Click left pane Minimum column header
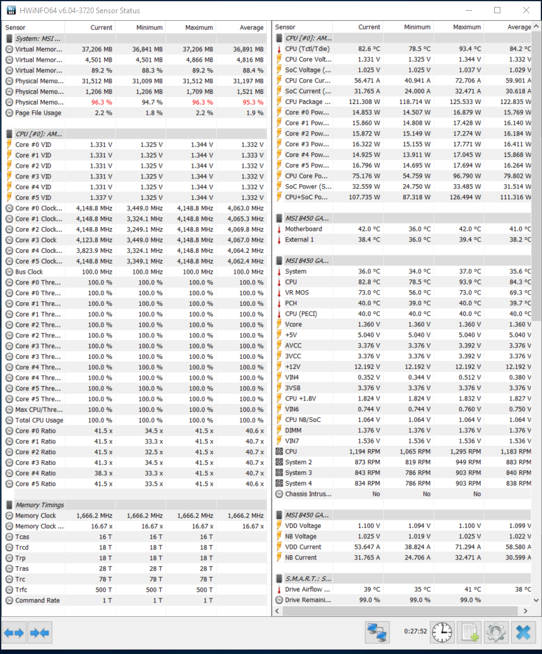Image resolution: width=542 pixels, height=654 pixels. coord(141,27)
